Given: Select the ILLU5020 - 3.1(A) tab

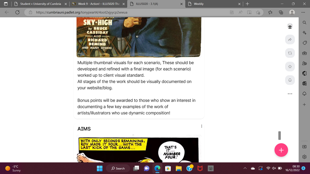Looking at the screenshot, I should (156, 4).
